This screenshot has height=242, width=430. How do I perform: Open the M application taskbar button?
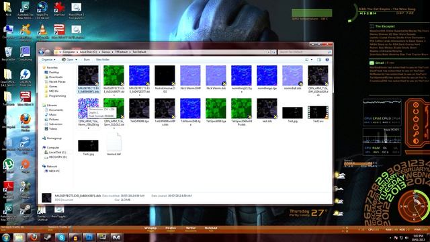point(116,237)
